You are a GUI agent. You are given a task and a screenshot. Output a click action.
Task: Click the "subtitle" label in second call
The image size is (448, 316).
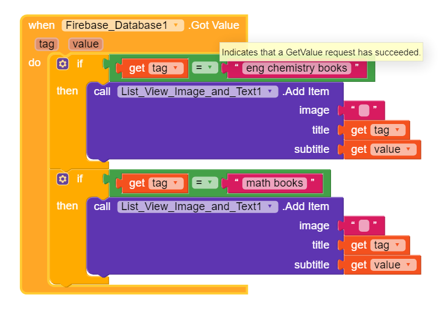click(x=312, y=265)
